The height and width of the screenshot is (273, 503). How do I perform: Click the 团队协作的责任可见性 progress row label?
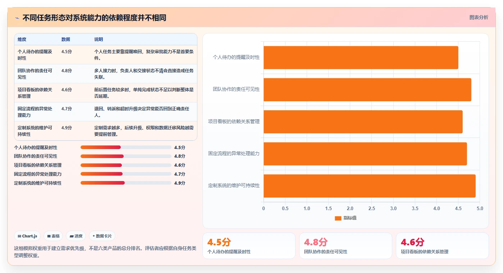[x=36, y=156]
